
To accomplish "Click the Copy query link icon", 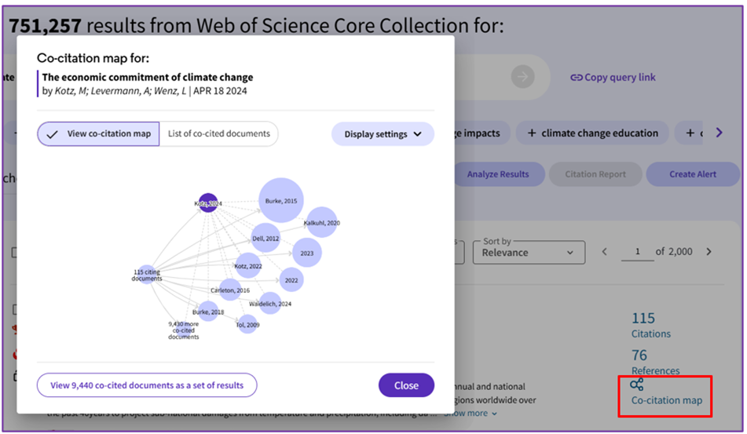I will click(576, 78).
